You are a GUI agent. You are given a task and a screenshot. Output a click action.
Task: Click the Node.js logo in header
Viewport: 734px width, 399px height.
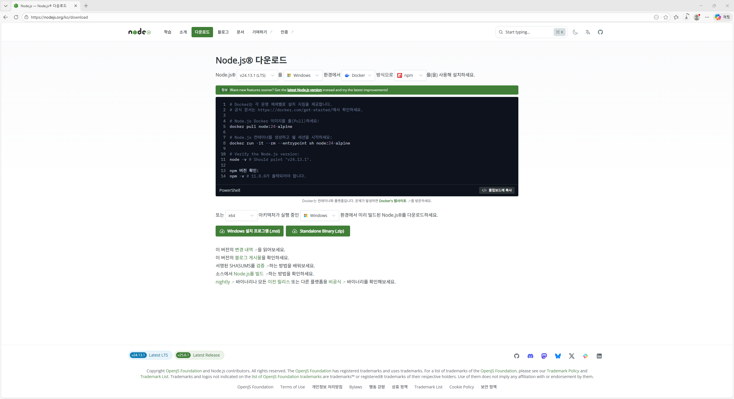pyautogui.click(x=139, y=32)
